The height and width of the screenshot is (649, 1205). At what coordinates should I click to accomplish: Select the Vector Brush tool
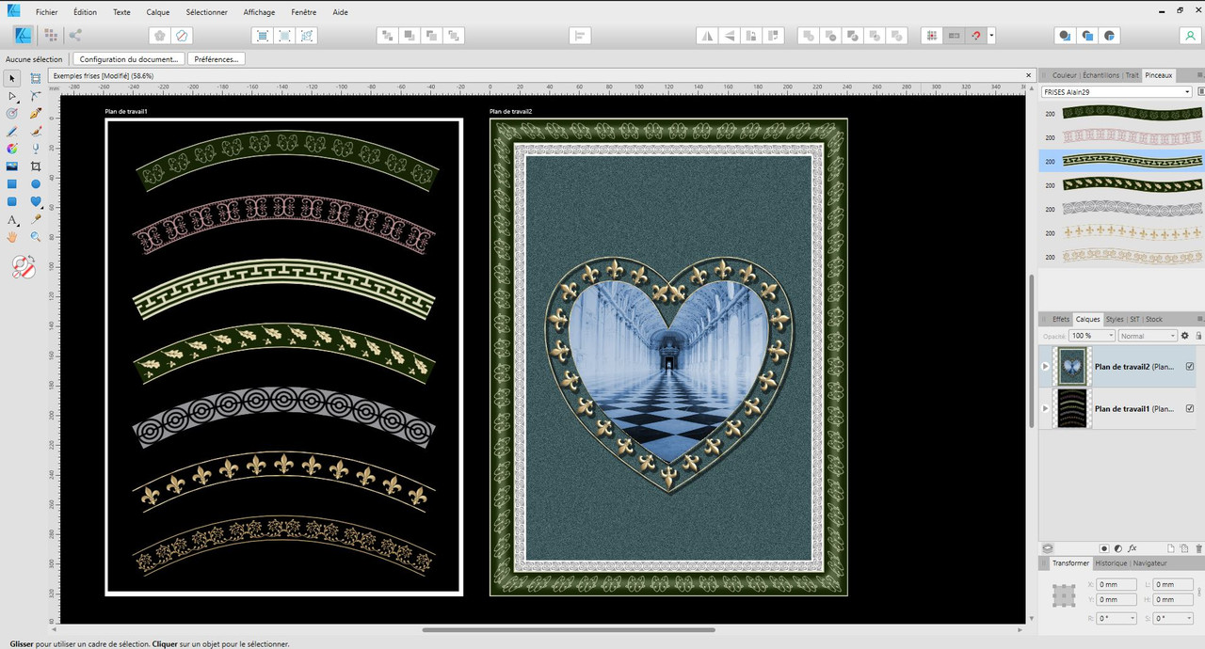[36, 131]
